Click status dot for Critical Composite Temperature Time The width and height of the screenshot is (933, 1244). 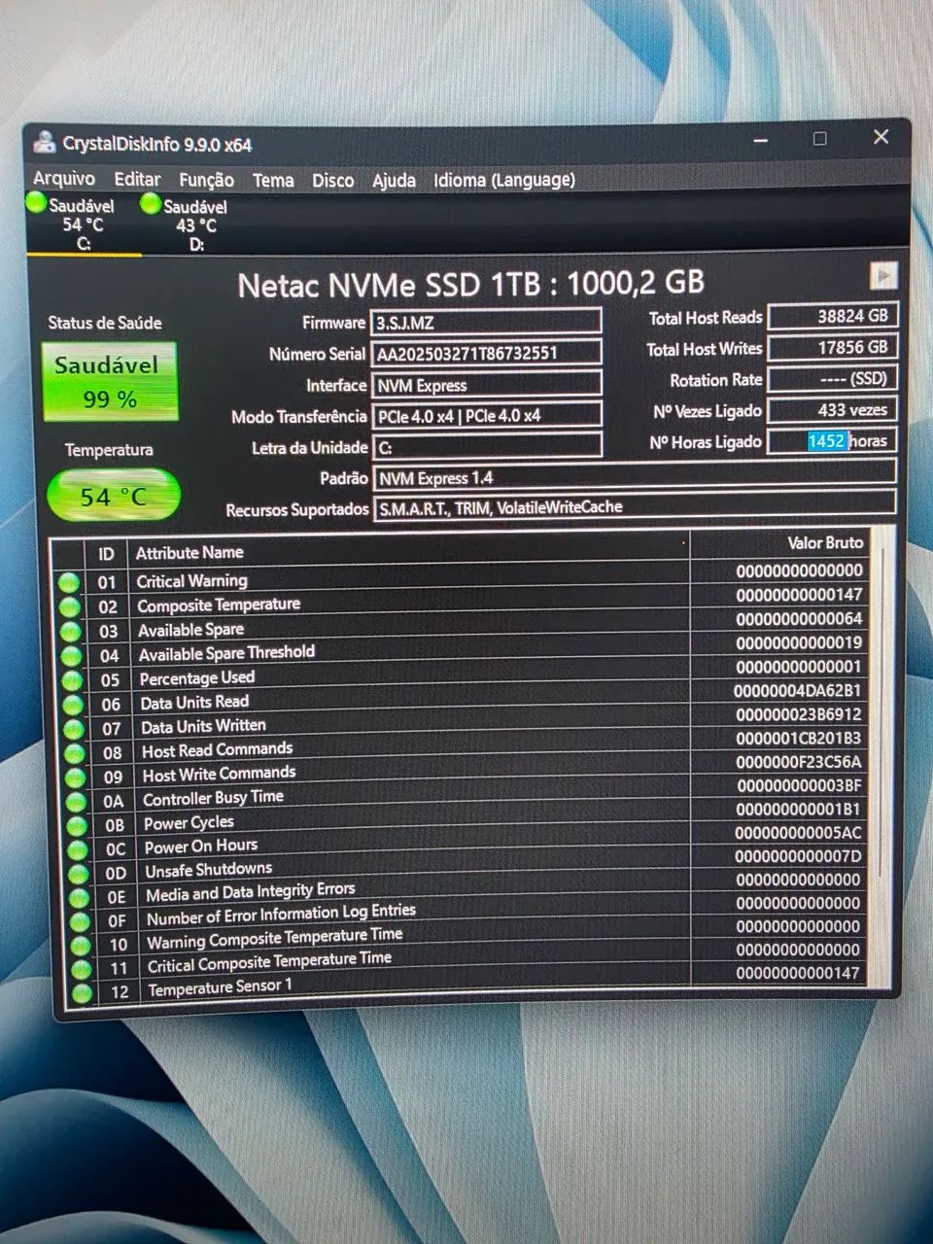click(x=82, y=969)
